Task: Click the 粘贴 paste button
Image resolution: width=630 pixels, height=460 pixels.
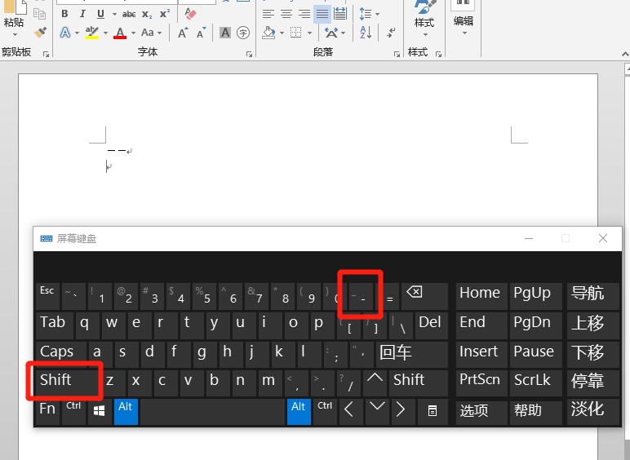Action: pos(14,18)
